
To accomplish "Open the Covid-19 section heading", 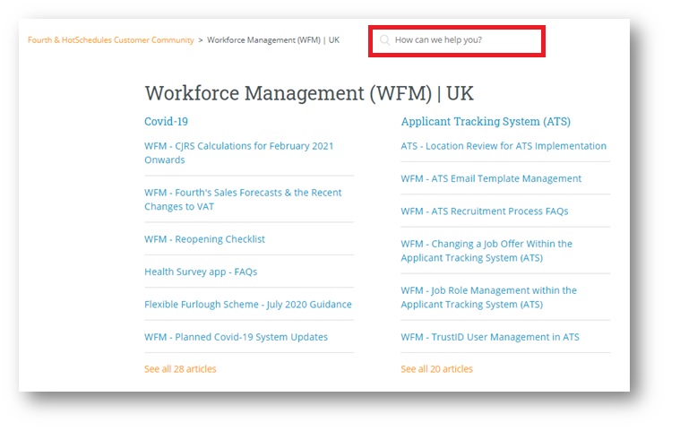I will pos(166,122).
